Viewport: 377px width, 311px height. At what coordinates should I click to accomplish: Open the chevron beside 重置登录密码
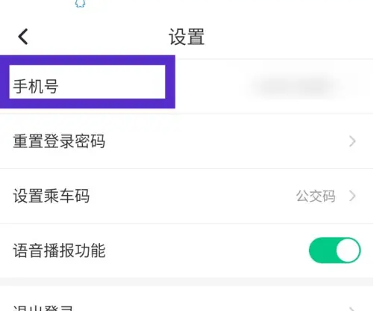point(352,141)
